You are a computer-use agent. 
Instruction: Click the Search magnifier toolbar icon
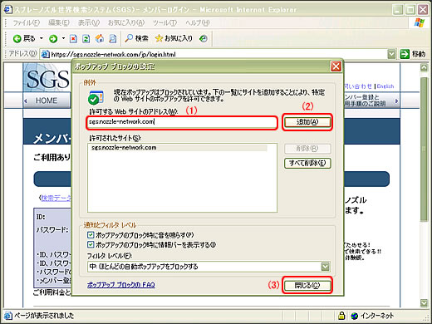(x=129, y=38)
